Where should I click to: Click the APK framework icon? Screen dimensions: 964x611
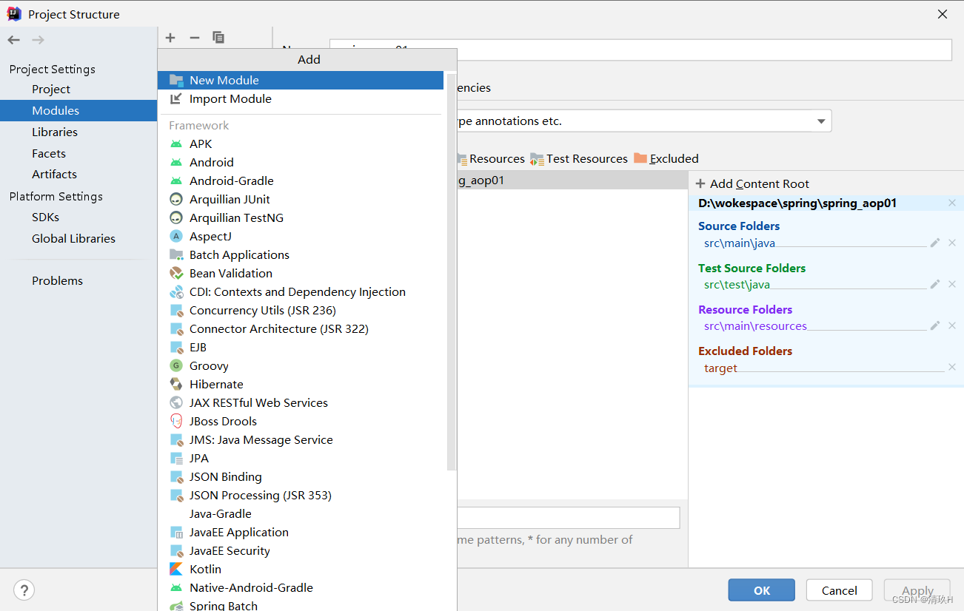pyautogui.click(x=176, y=144)
